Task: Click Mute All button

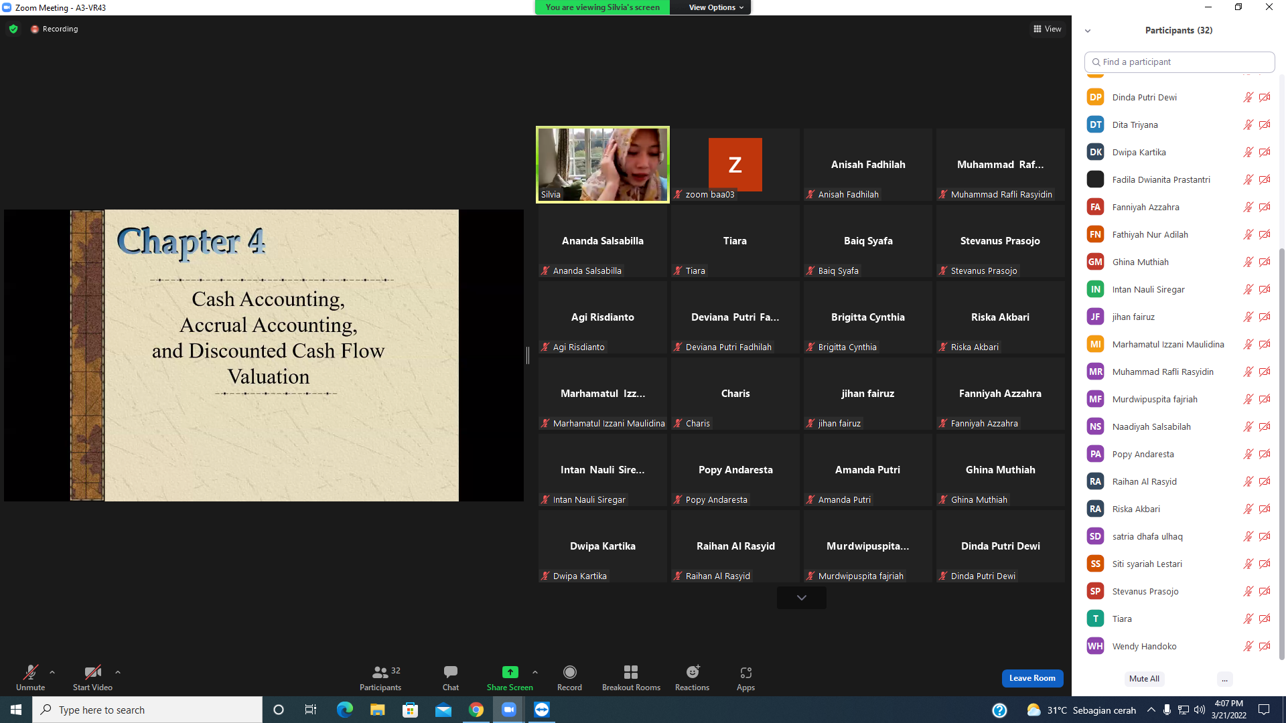Action: (x=1144, y=679)
